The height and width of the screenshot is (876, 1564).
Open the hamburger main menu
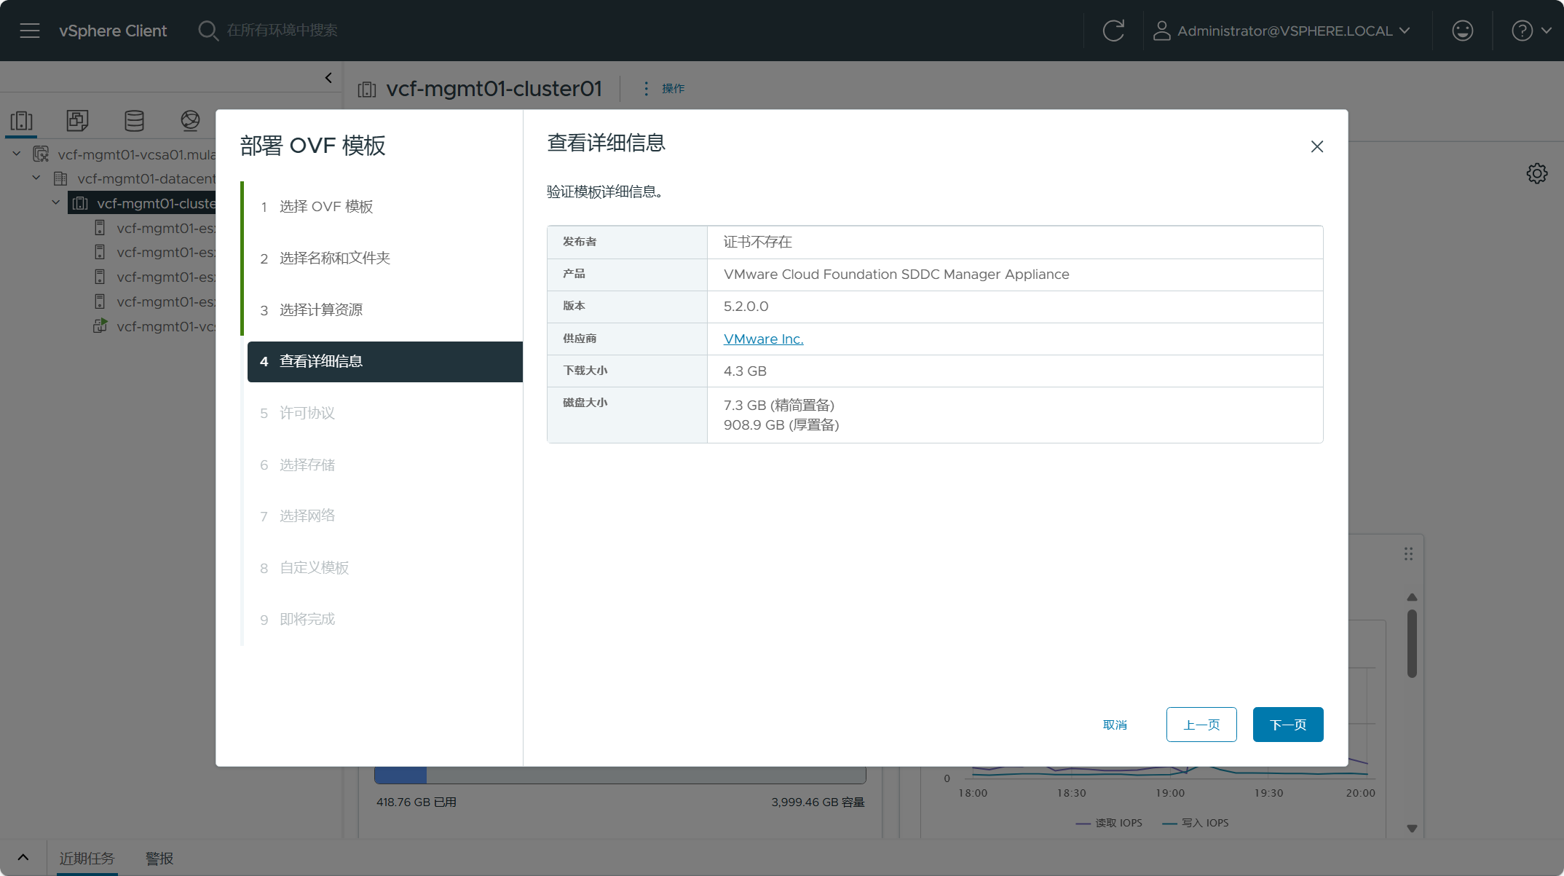pyautogui.click(x=30, y=31)
